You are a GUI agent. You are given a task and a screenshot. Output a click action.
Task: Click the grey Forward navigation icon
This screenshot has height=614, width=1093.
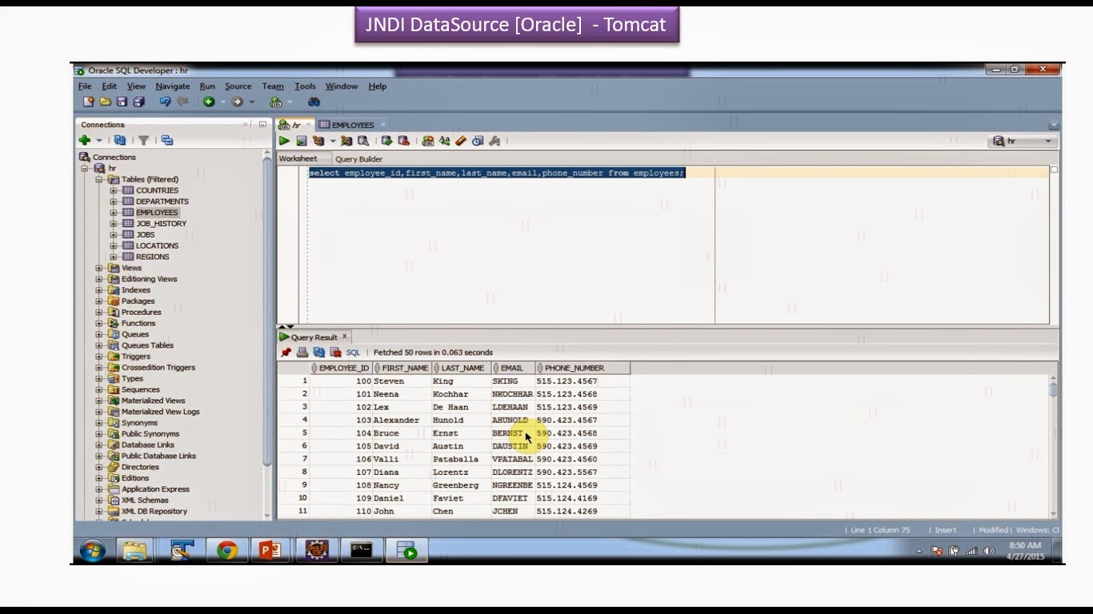(x=237, y=102)
